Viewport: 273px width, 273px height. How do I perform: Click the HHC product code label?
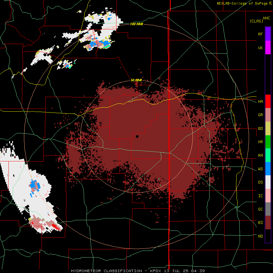click(x=267, y=18)
